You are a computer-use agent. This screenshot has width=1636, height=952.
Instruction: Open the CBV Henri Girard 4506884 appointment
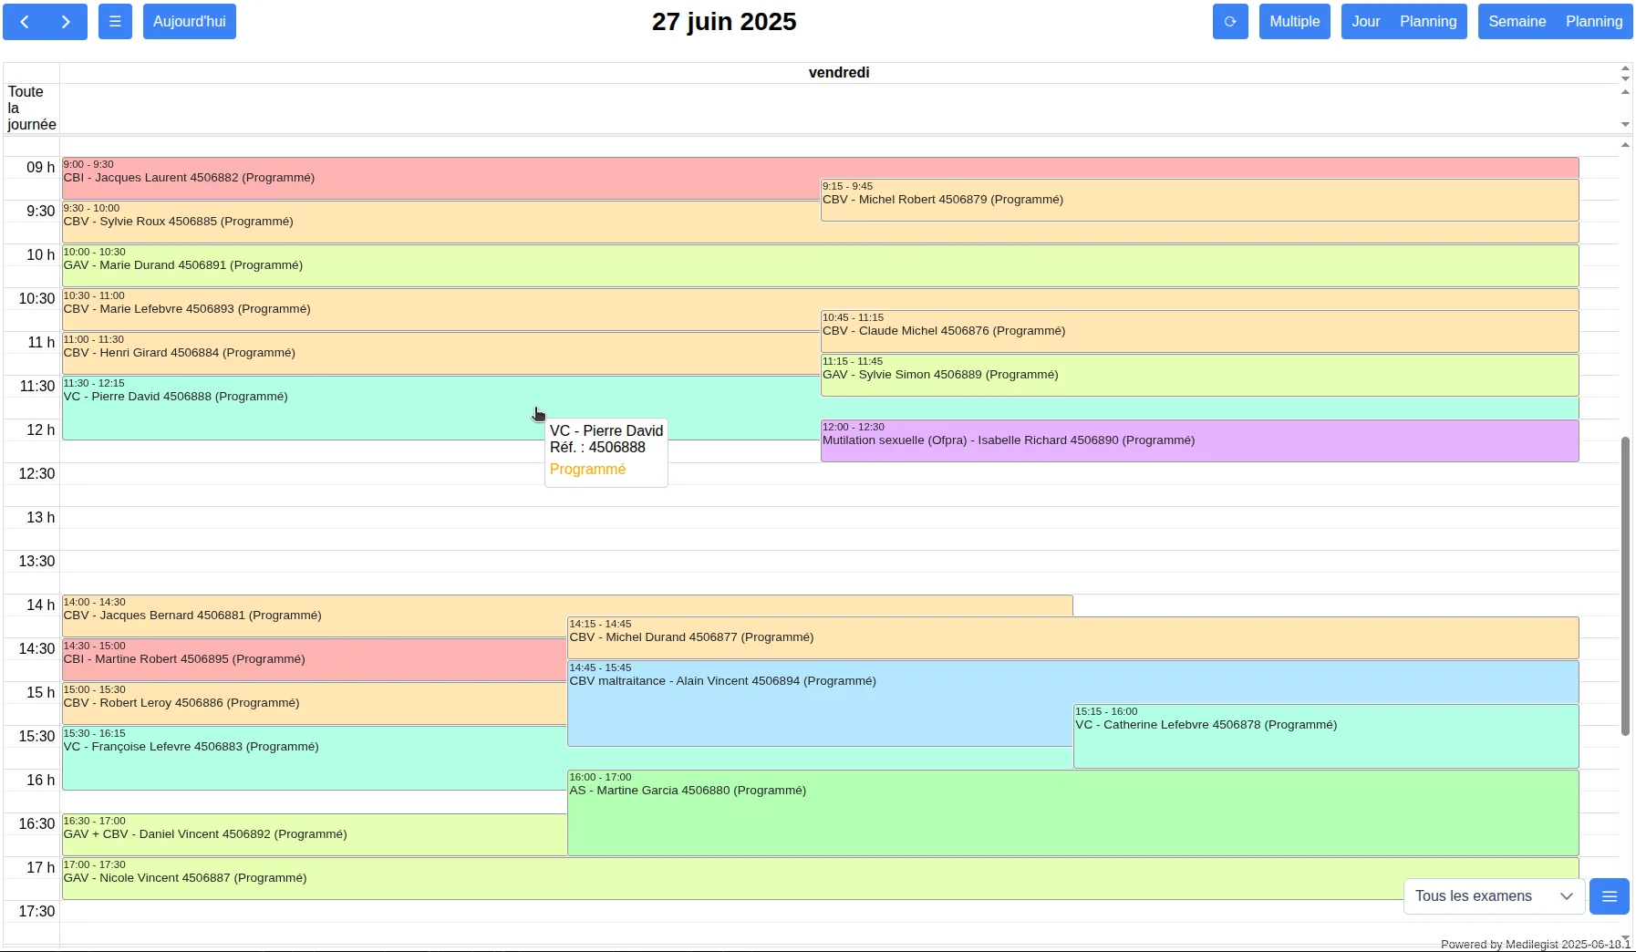(440, 353)
